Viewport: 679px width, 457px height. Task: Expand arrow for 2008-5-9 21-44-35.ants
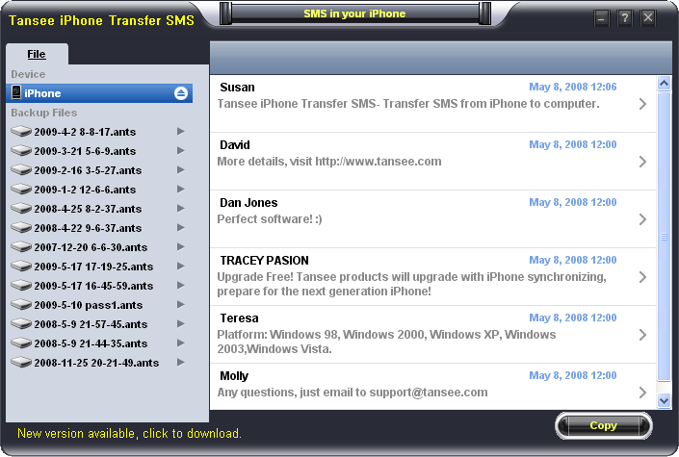[181, 343]
